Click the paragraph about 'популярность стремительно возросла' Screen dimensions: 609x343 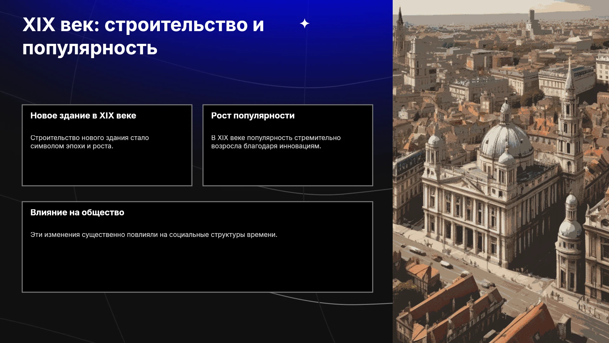pos(276,142)
